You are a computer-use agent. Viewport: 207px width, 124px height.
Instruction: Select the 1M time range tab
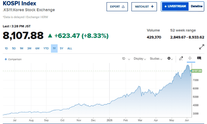22,48
